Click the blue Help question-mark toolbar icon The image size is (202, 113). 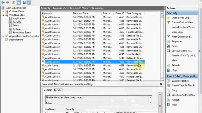24,2
